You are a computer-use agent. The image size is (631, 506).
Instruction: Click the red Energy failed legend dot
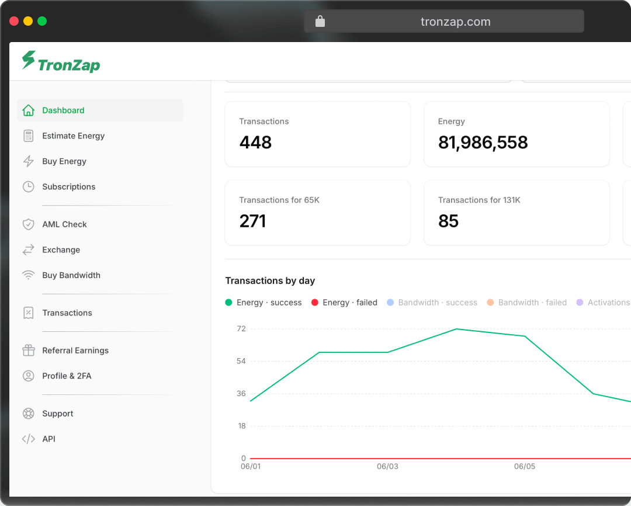coord(315,302)
